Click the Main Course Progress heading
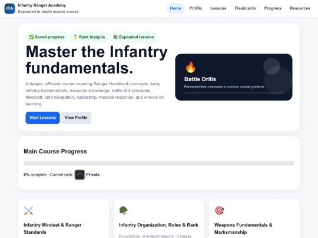The image size is (318, 238). [55, 152]
